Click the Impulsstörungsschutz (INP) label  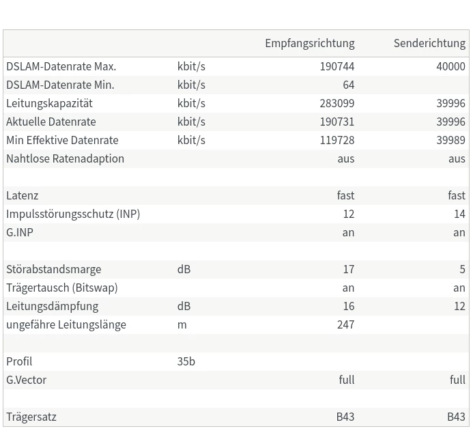(73, 214)
